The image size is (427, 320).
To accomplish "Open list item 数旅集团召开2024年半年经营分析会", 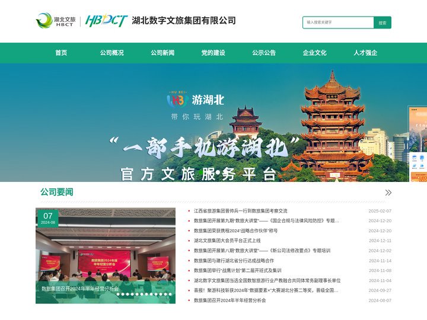I will coord(230,300).
